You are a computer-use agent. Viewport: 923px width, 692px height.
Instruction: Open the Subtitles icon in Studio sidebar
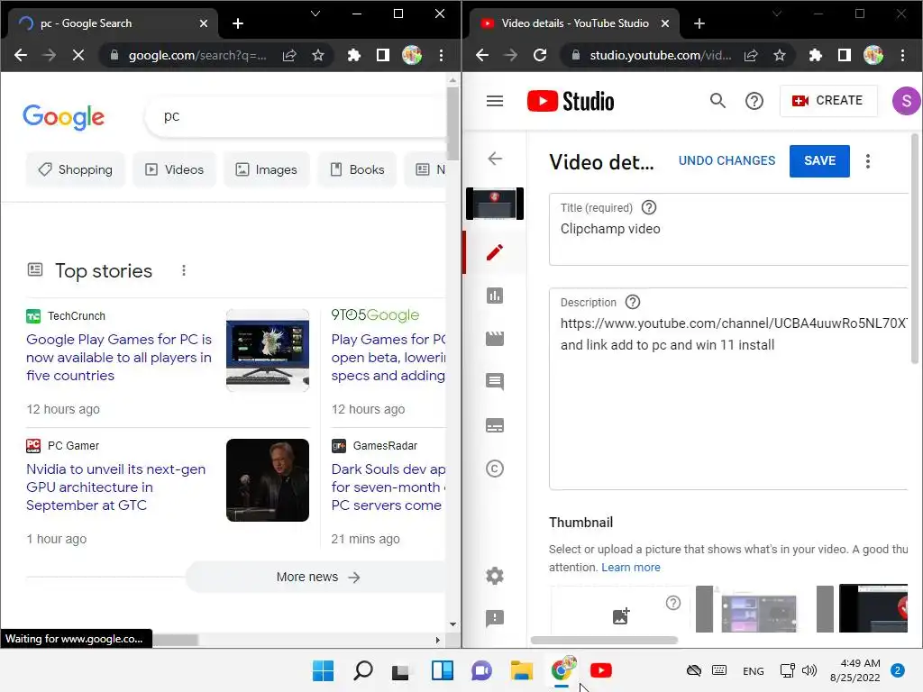[x=495, y=425]
